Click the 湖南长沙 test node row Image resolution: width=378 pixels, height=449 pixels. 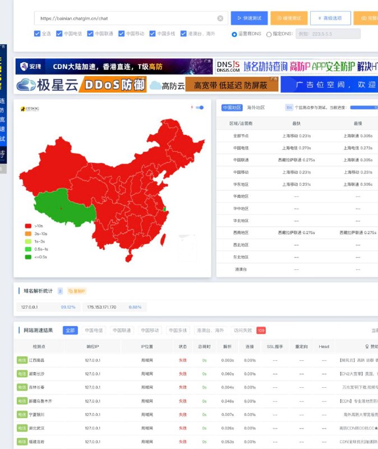pyautogui.click(x=196, y=374)
